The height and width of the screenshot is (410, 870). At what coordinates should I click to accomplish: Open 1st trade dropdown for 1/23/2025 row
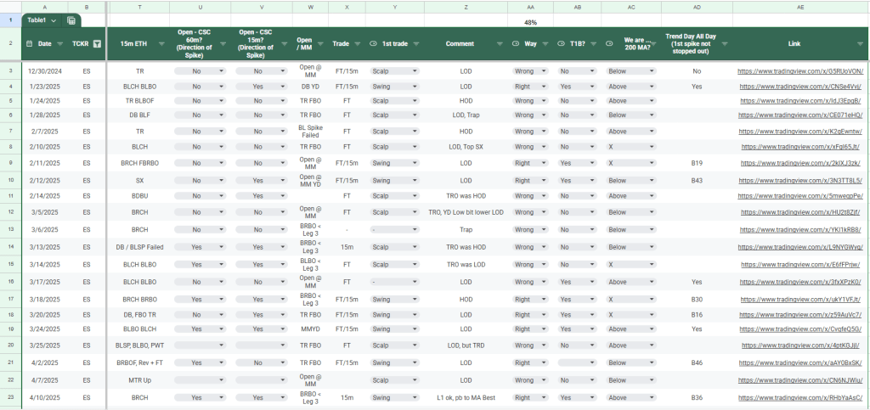tap(415, 87)
